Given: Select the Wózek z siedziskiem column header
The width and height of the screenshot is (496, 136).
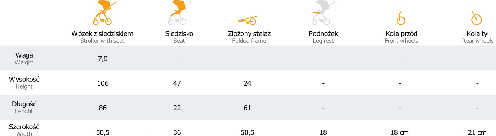Looking at the screenshot, I should coord(103,37).
